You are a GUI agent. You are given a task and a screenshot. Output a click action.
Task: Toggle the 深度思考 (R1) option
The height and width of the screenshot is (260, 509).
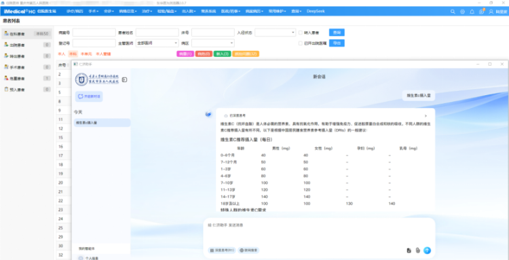point(222,250)
